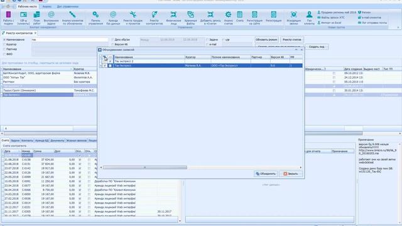Click the Обновить режим button
The height and width of the screenshot is (226, 402).
[266, 40]
